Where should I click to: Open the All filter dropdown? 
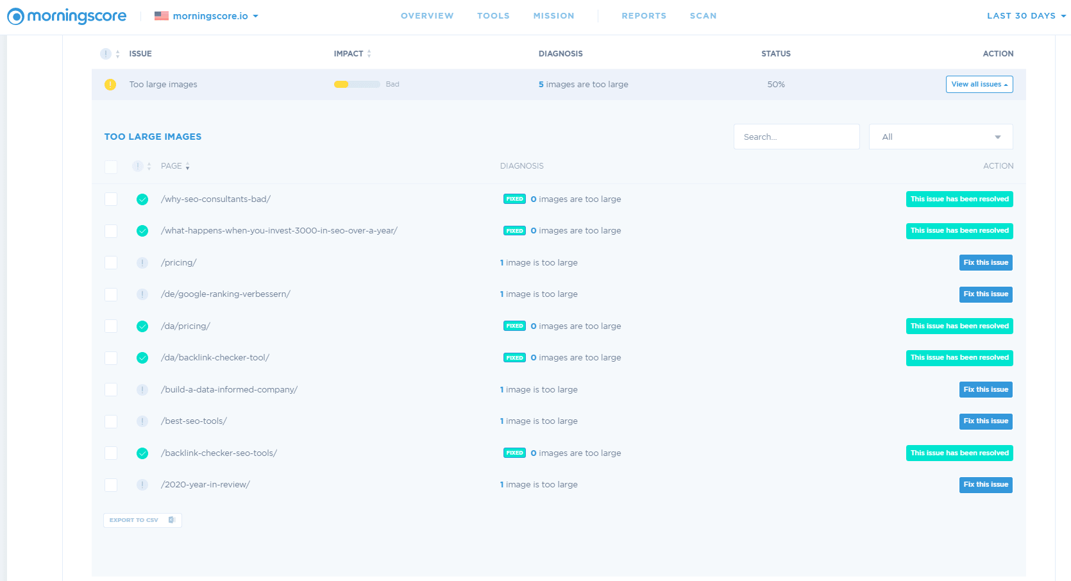point(941,137)
